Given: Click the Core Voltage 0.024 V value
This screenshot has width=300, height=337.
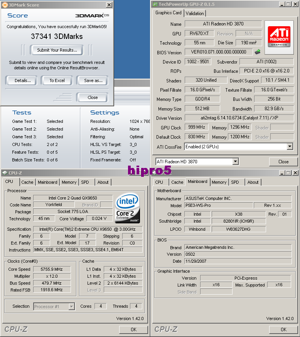Looking at the screenshot, I should pos(99,219).
